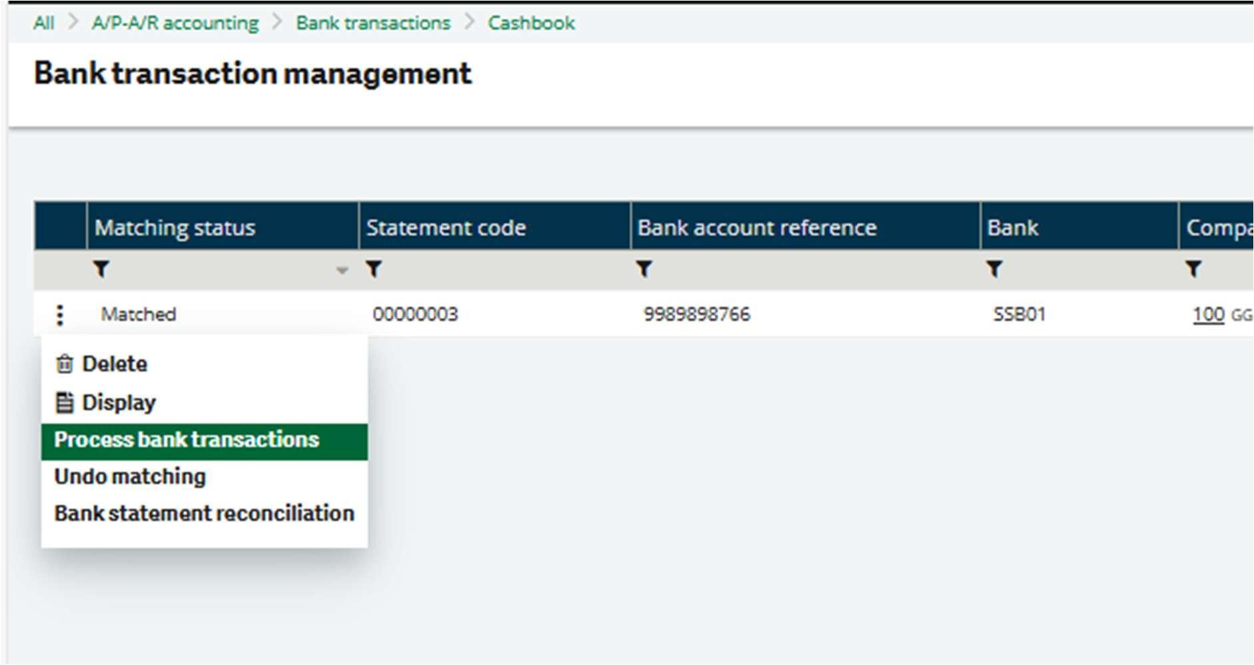This screenshot has width=1254, height=665.
Task: Select Process bank transactions menu entry
Action: click(187, 440)
